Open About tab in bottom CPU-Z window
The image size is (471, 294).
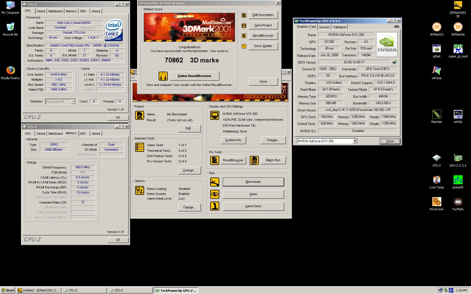click(96, 134)
